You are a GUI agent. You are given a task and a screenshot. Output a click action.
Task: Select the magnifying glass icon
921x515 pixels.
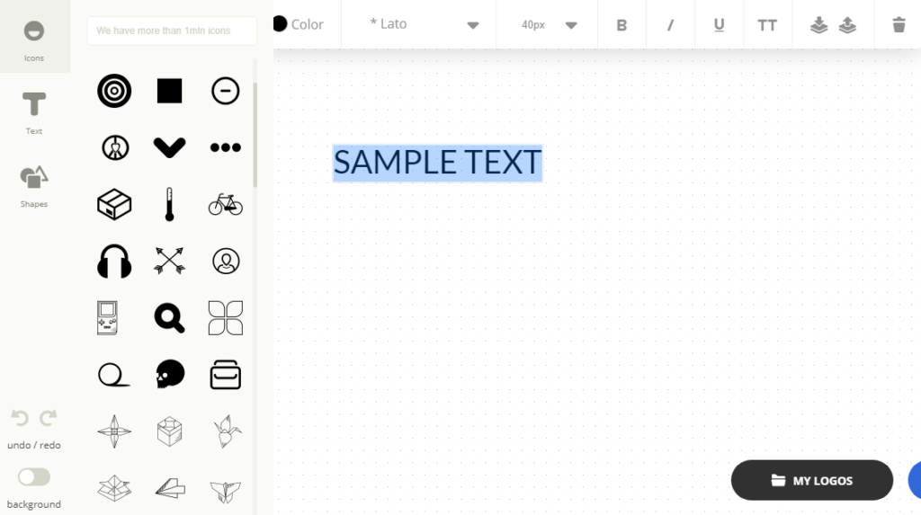coord(169,318)
